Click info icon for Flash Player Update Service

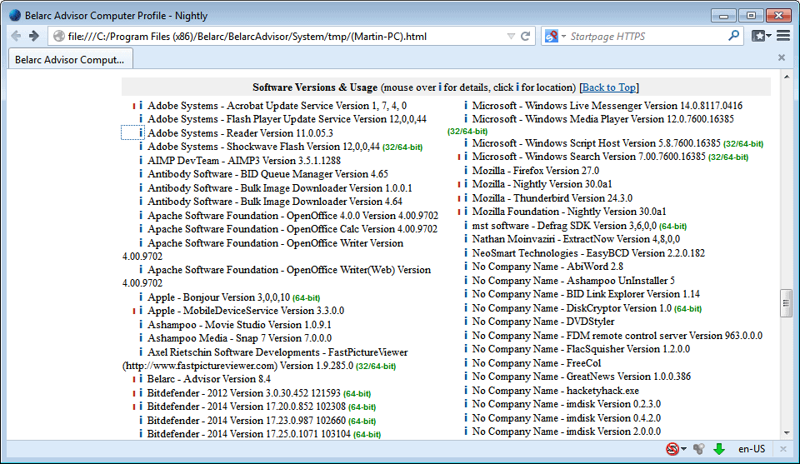click(x=141, y=119)
